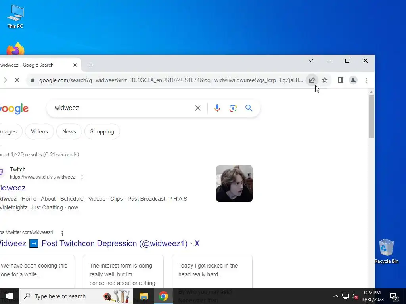
Task: Stop loading the page
Action: coord(17,80)
